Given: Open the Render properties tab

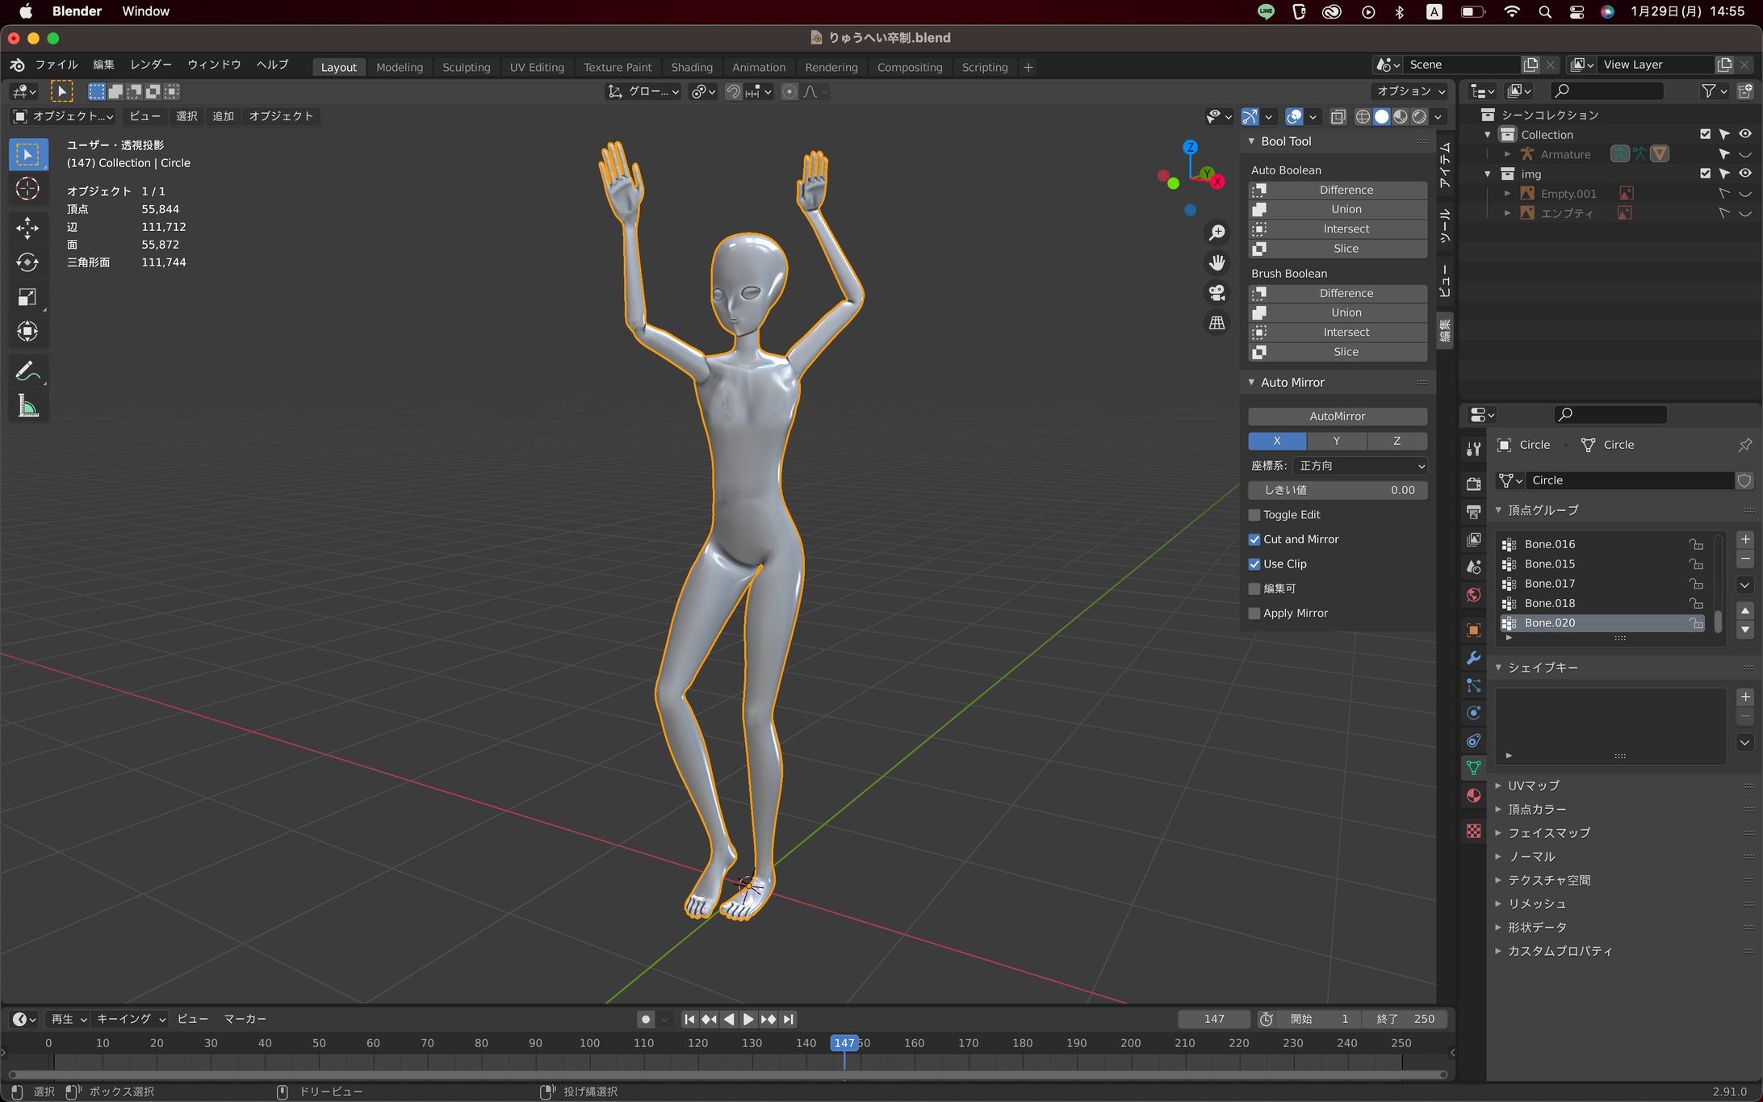Looking at the screenshot, I should (x=1473, y=484).
